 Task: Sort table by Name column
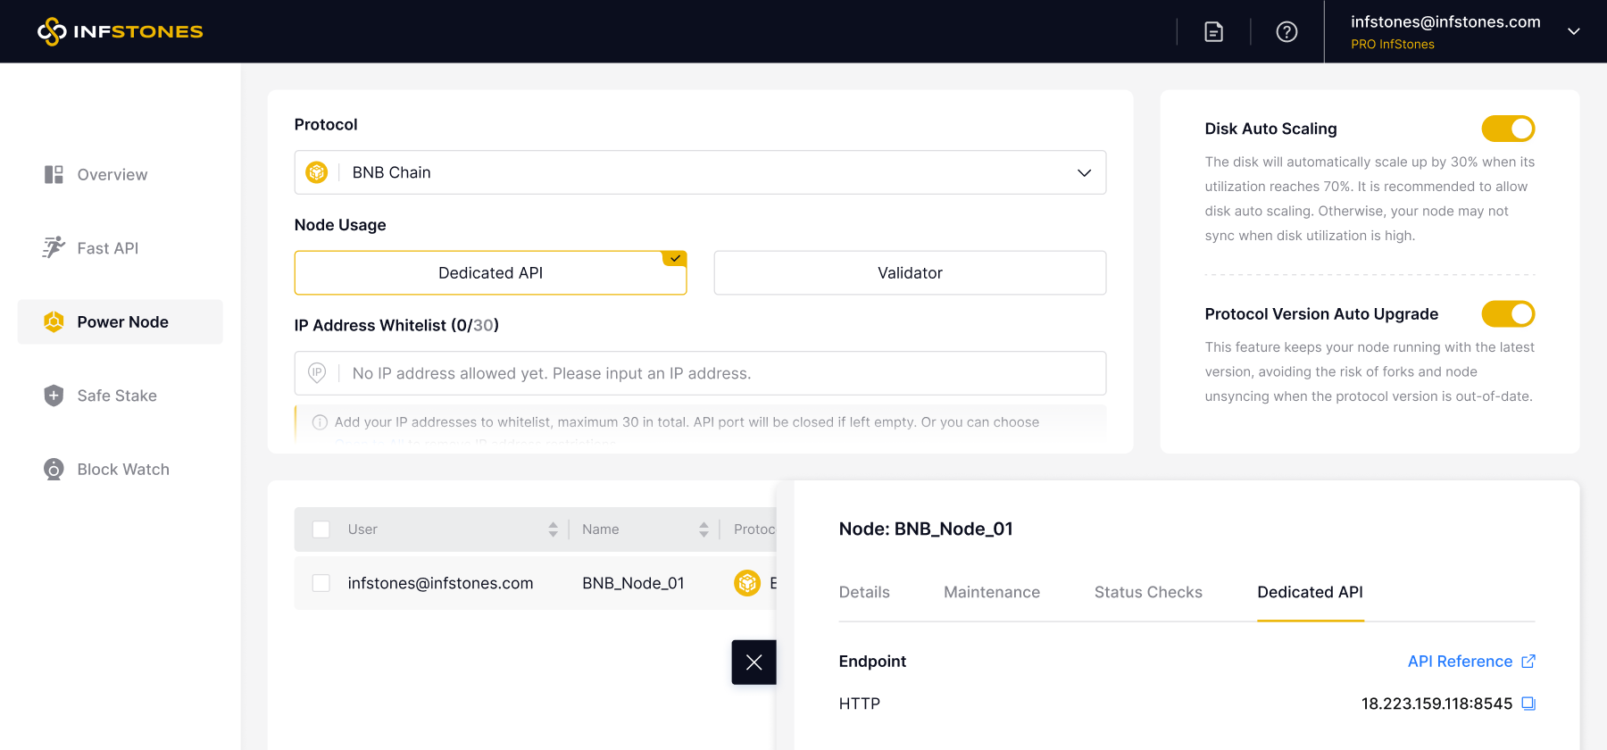coord(704,529)
